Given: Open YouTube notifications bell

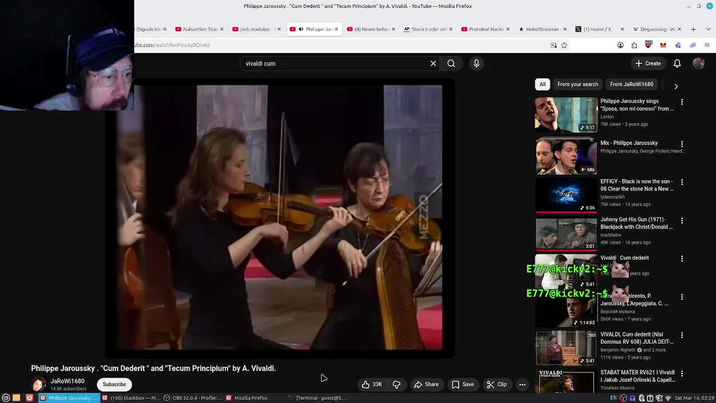Looking at the screenshot, I should coord(677,63).
